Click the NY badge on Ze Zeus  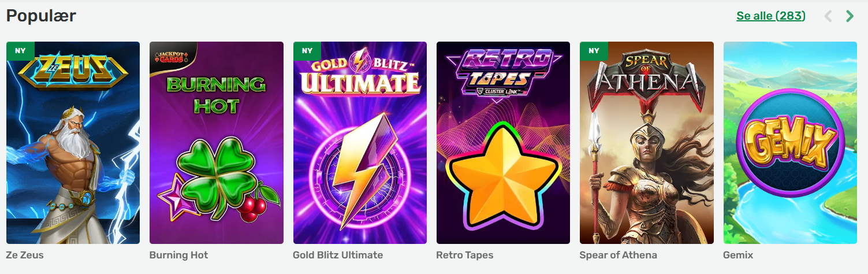pos(20,51)
